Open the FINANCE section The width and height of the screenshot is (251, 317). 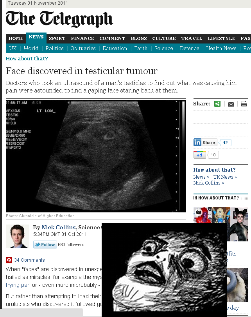(x=82, y=38)
